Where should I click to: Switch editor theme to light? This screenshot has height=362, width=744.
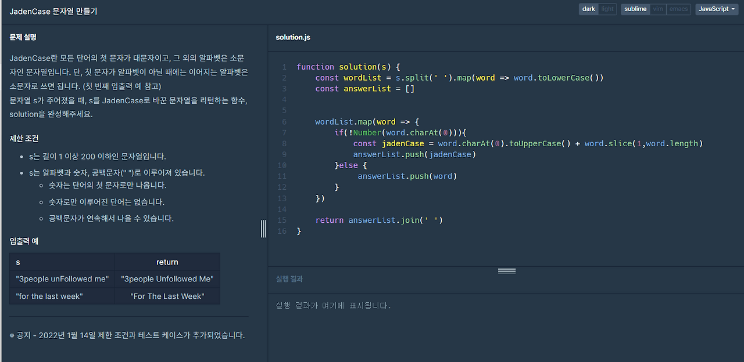point(607,9)
